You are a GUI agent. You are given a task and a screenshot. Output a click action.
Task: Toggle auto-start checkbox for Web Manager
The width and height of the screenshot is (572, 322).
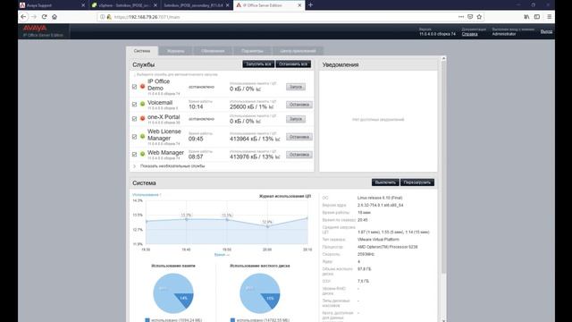point(134,155)
